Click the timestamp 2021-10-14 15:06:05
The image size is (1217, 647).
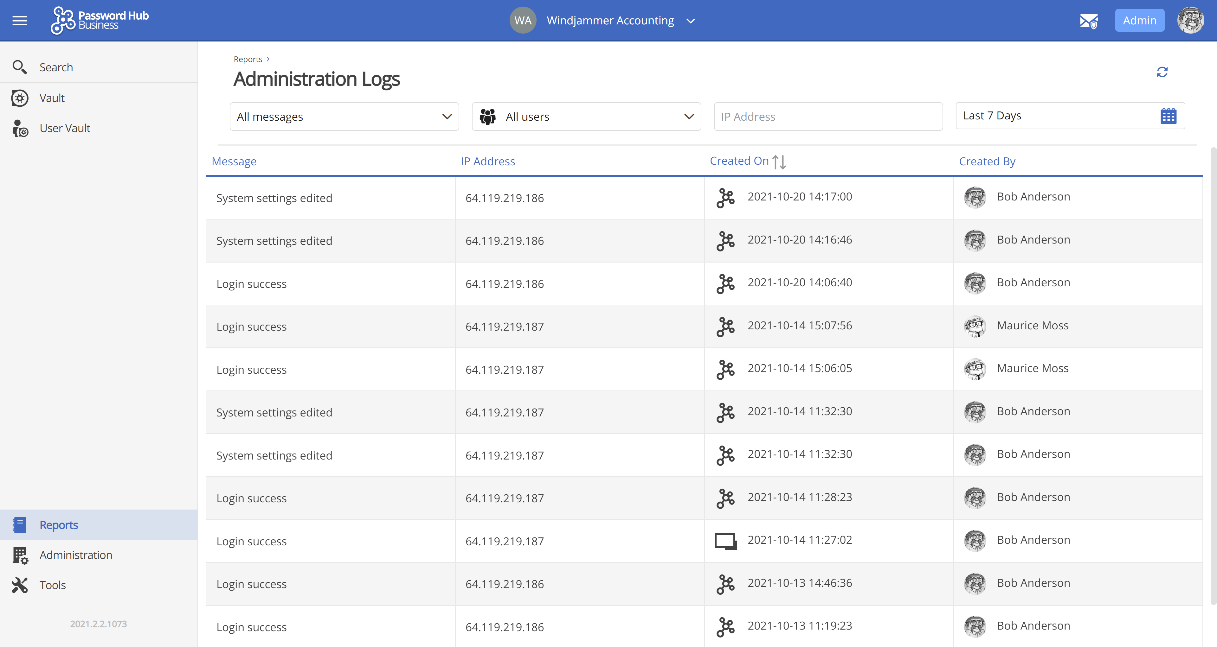point(799,368)
